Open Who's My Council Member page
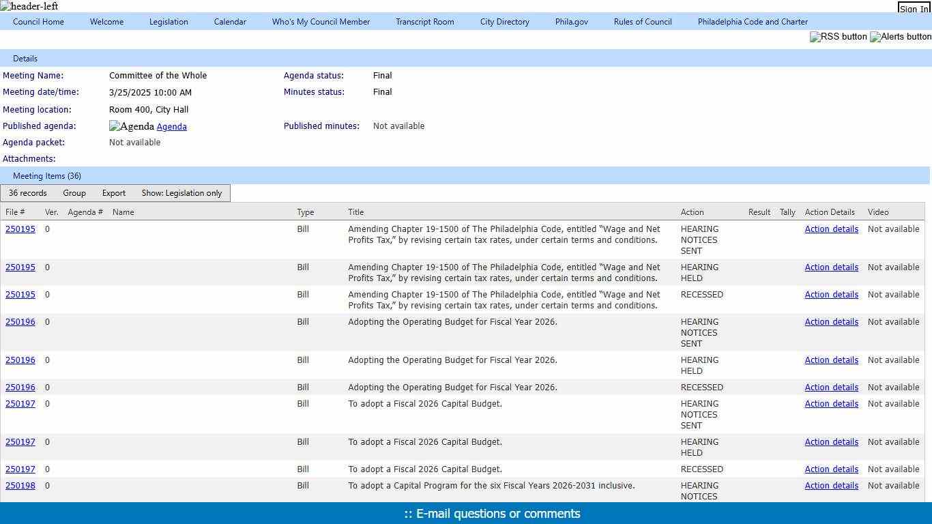This screenshot has height=524, width=932. point(321,22)
